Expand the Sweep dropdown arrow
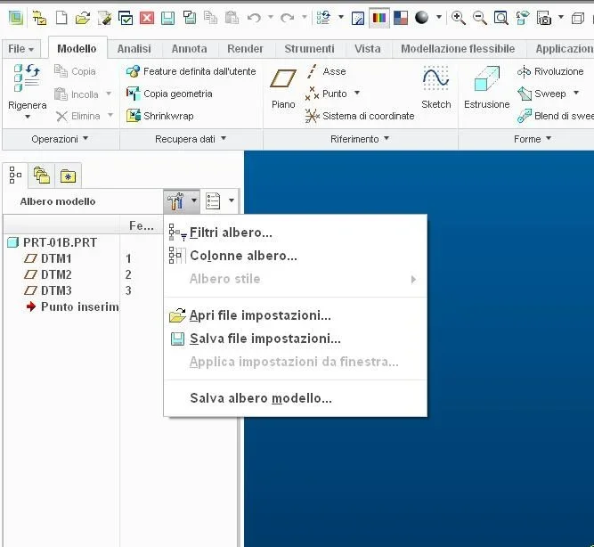The width and height of the screenshot is (594, 547). [576, 93]
